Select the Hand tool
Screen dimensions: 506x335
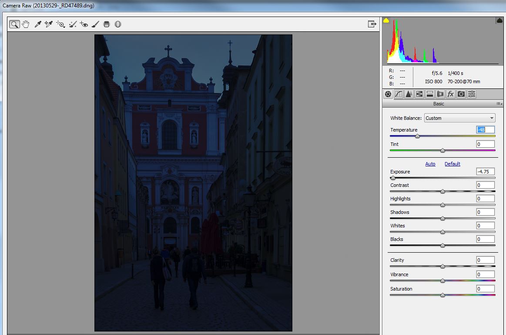click(26, 24)
